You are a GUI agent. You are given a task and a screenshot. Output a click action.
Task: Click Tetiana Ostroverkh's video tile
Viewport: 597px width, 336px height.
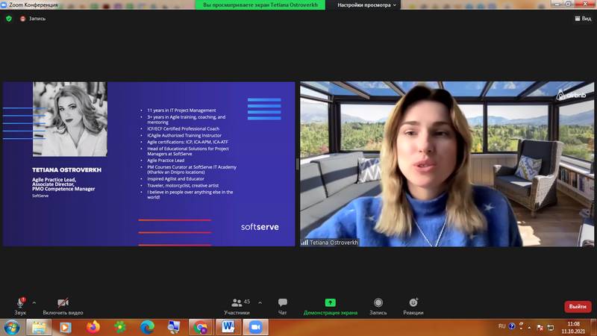pyautogui.click(x=447, y=164)
